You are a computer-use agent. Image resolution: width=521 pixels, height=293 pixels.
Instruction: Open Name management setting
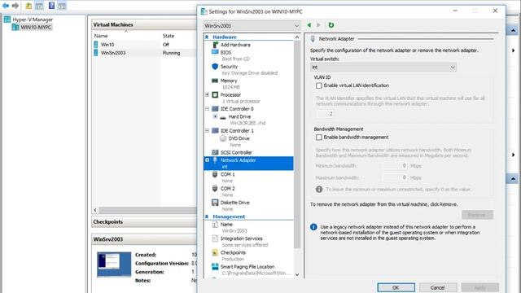226,225
